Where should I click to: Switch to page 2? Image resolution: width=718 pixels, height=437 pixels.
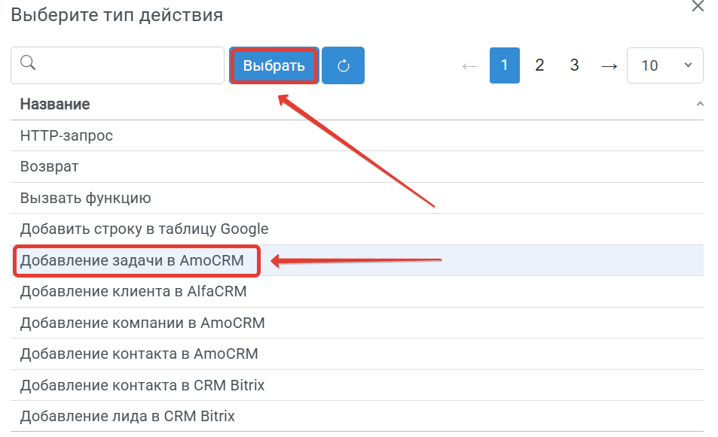539,65
